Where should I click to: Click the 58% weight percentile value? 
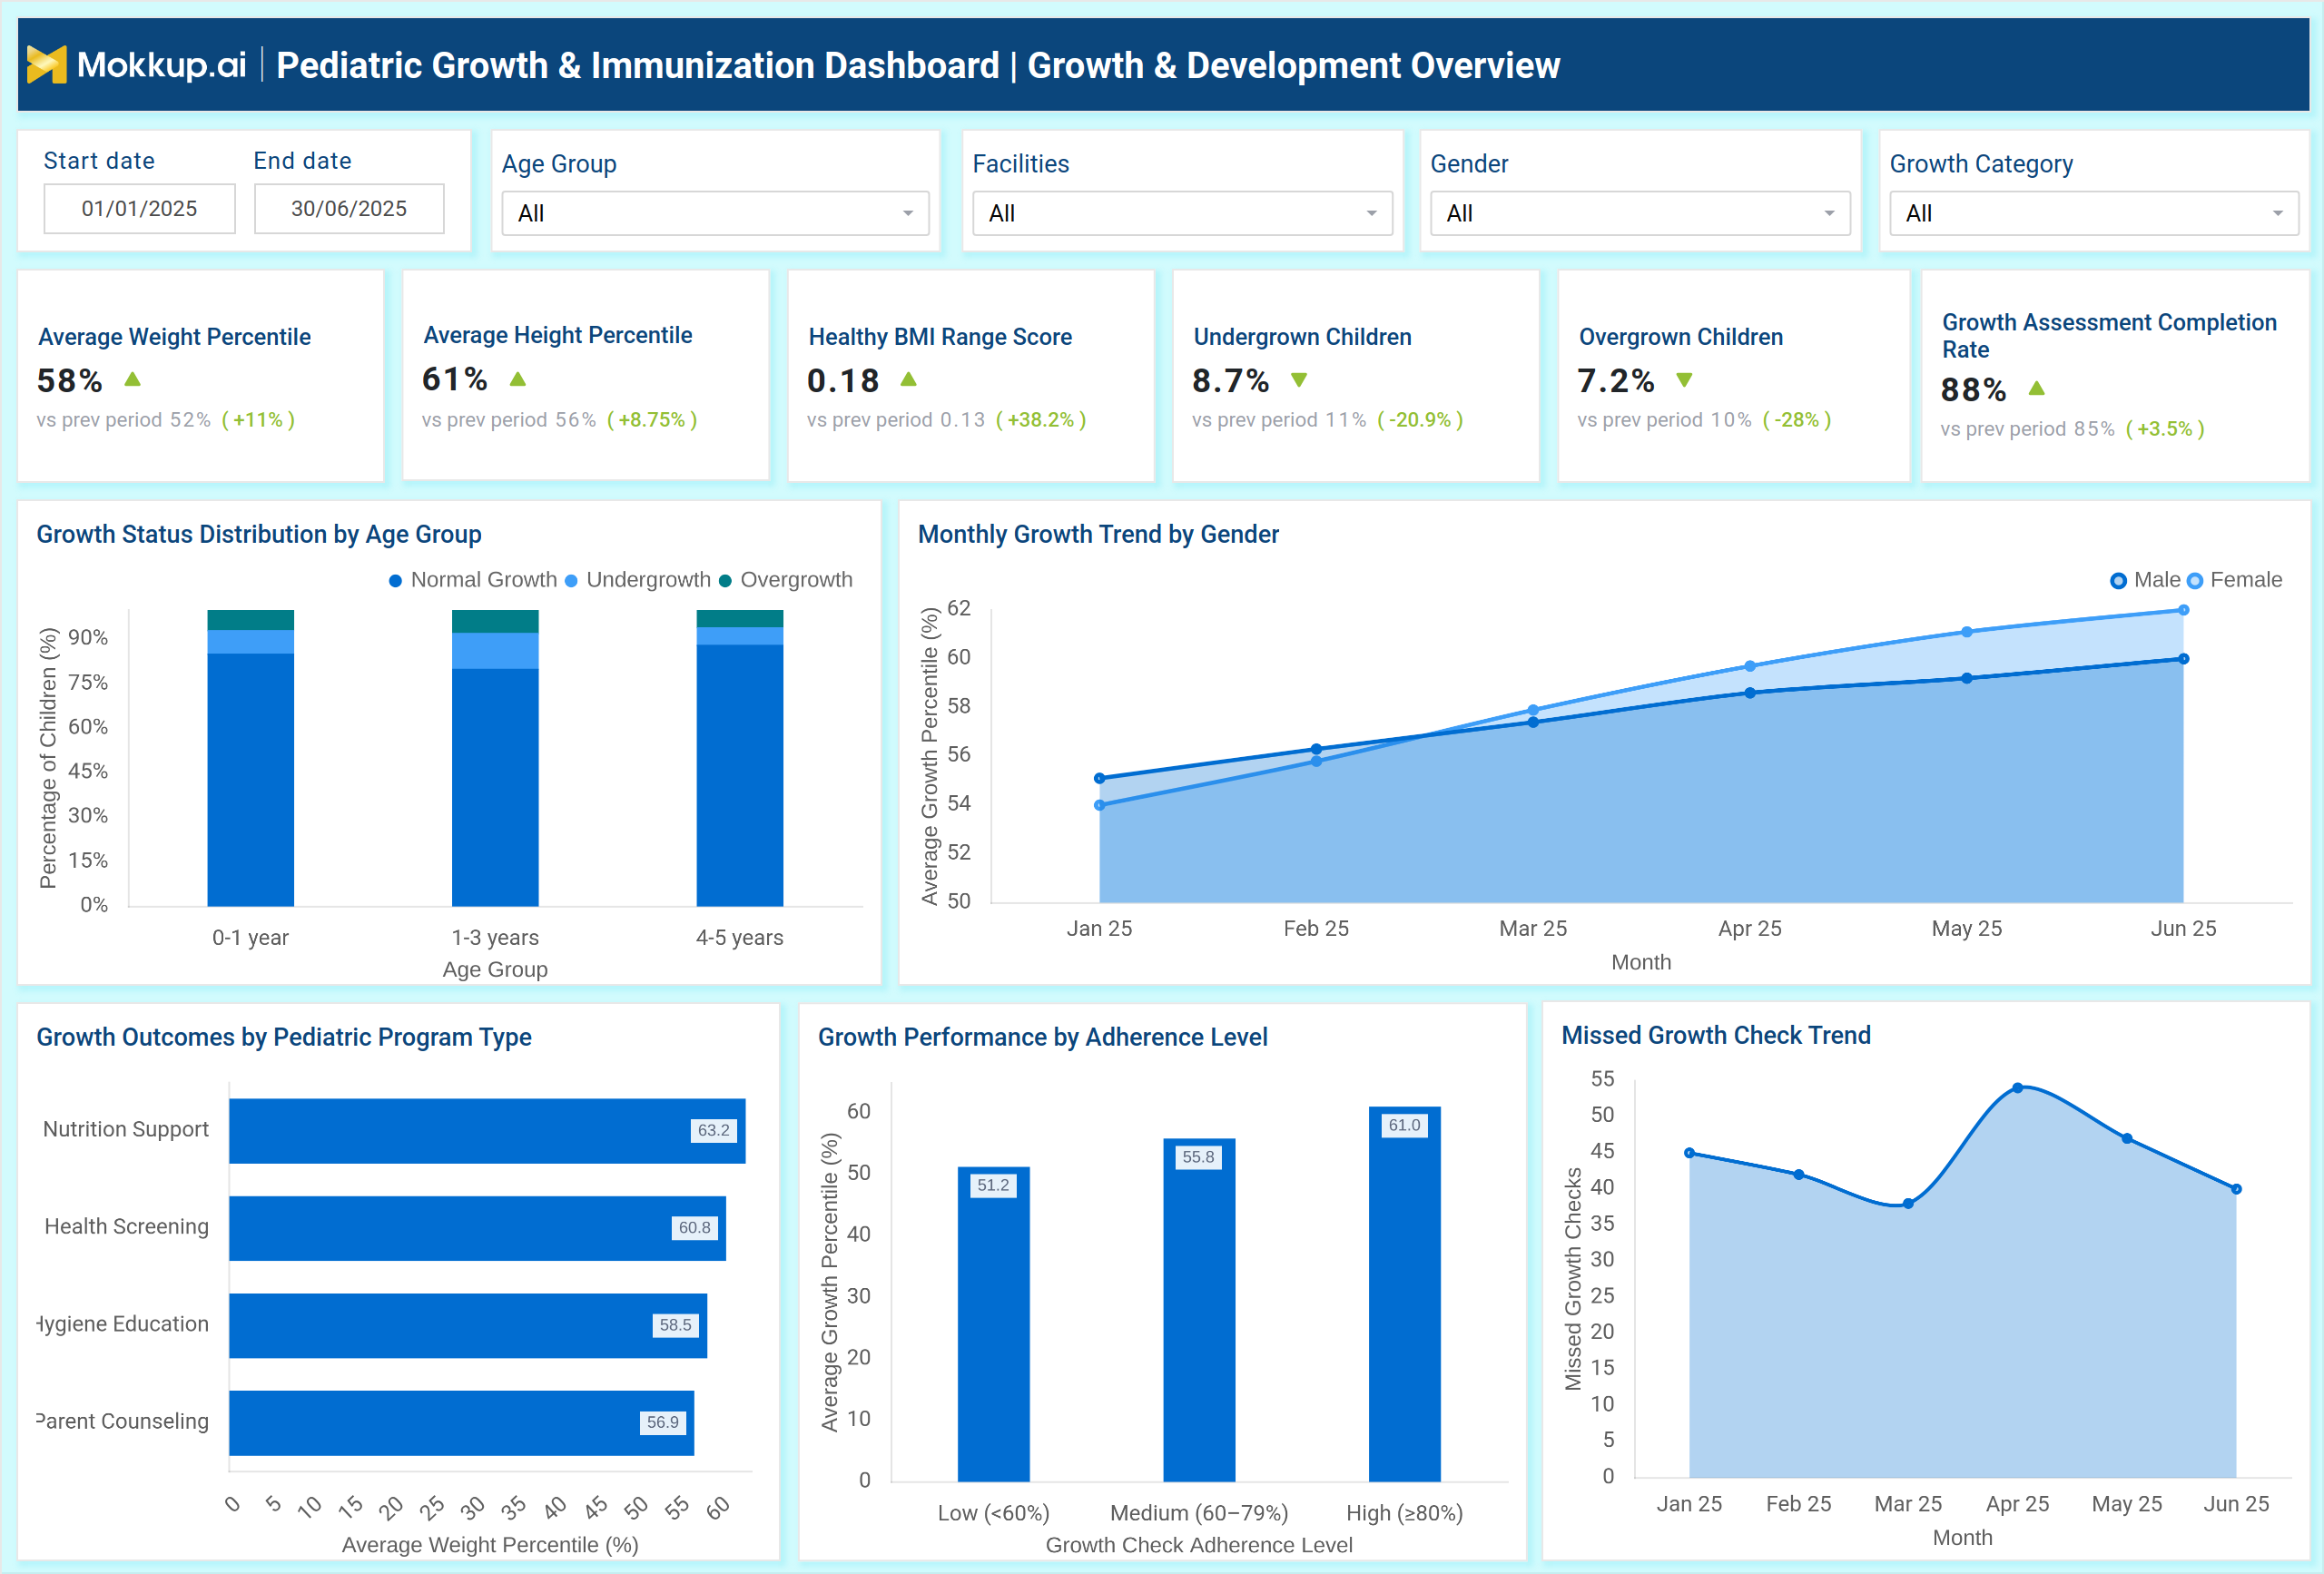[70, 381]
